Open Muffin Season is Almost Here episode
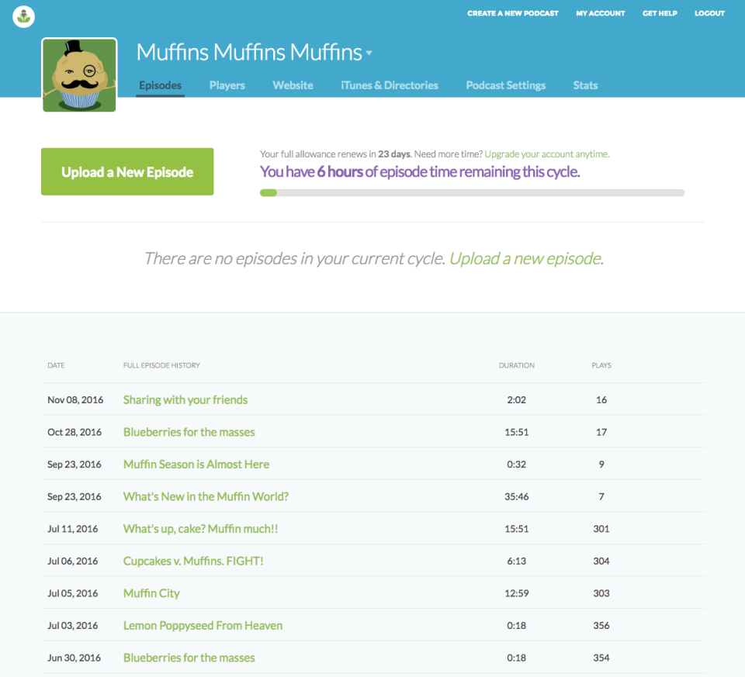 196,465
